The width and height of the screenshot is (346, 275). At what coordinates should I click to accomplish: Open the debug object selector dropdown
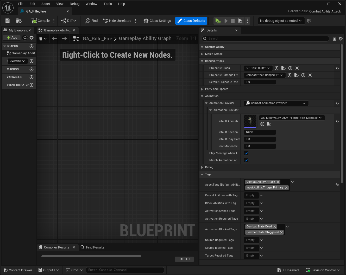click(281, 21)
